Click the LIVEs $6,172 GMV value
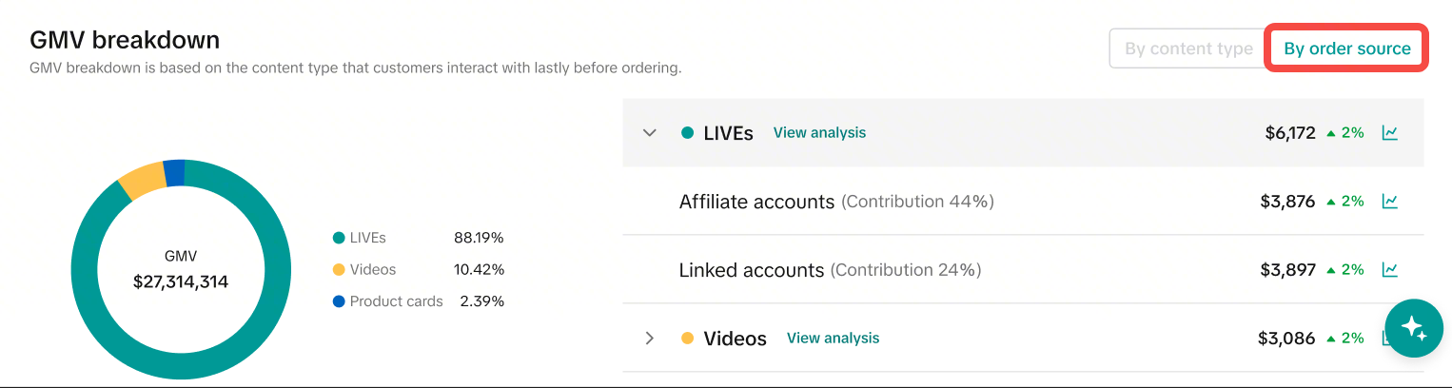Screen dimensions: 1452x388 pyautogui.click(x=1289, y=133)
